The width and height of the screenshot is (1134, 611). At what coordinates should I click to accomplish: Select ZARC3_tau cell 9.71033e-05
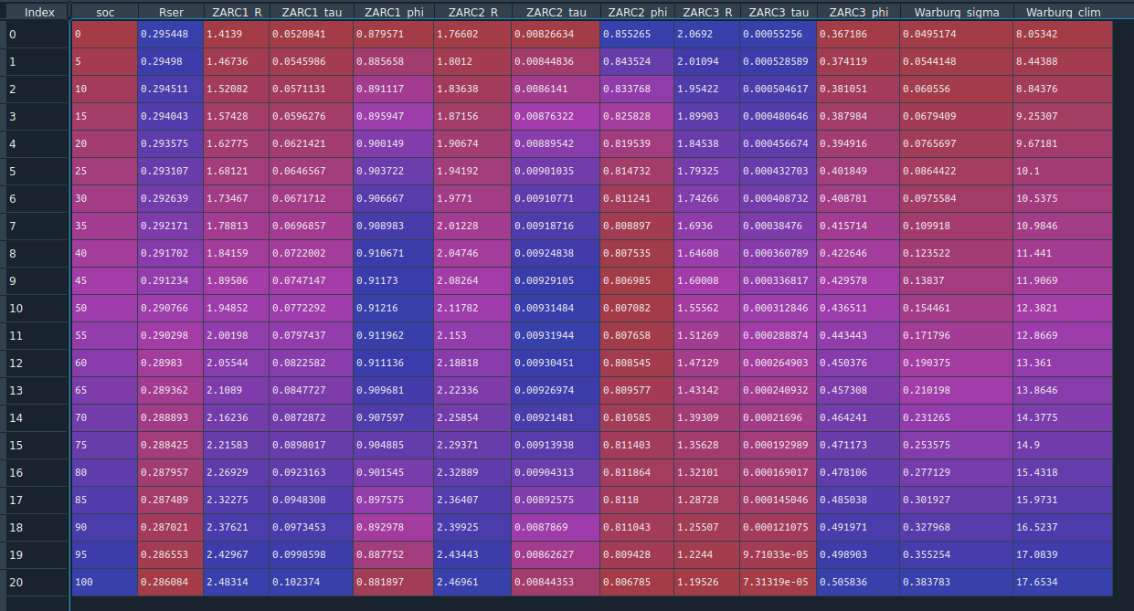(779, 555)
